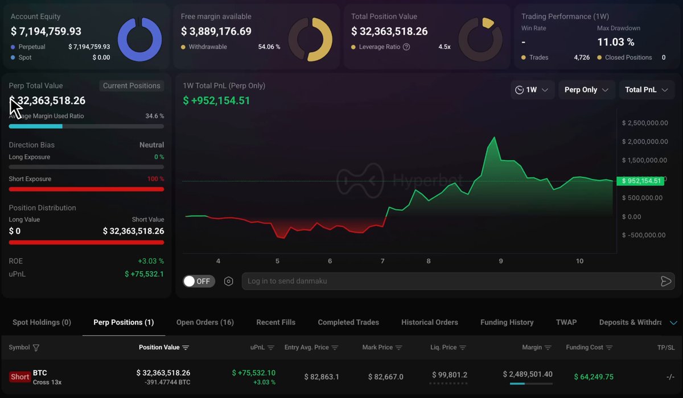
Task: Sort by uPnL column icon
Action: click(x=271, y=347)
